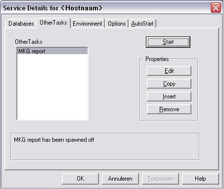Switch to the Databases tab
Image resolution: width=224 pixels, height=189 pixels.
coord(21,24)
